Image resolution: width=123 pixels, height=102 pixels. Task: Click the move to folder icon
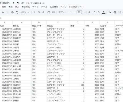click(x=18, y=3)
